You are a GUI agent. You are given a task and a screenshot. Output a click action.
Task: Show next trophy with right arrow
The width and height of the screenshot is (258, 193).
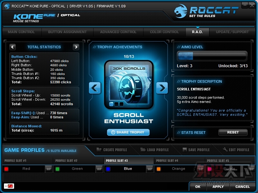162,88
